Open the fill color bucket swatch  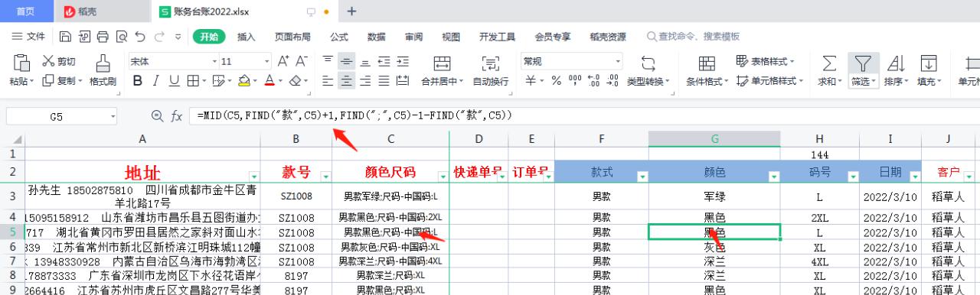click(x=243, y=81)
